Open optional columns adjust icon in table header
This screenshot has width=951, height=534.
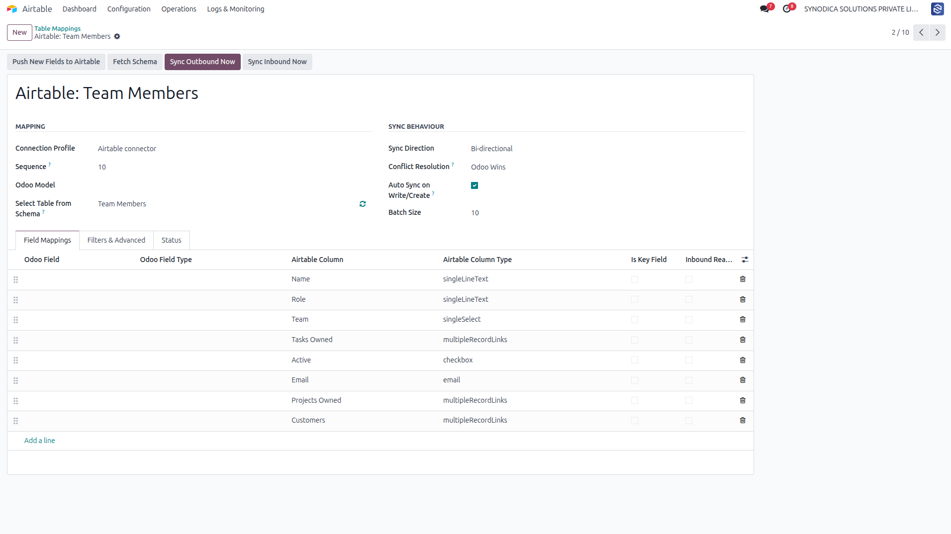[x=745, y=260]
